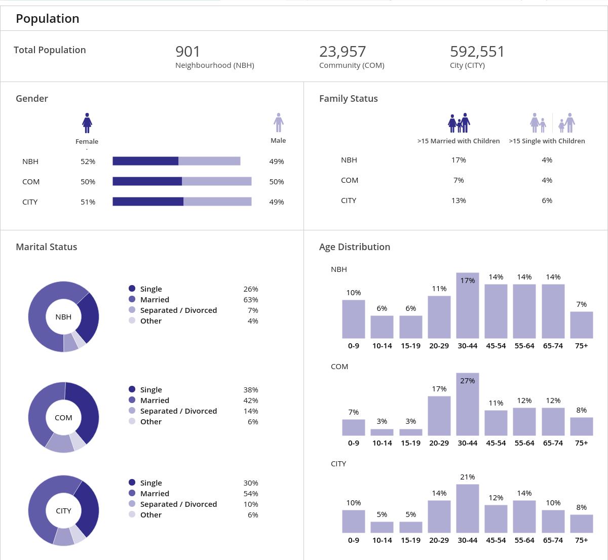Viewport: 608px width, 560px height.
Task: Click the Single legend dot for NBH
Action: point(132,289)
